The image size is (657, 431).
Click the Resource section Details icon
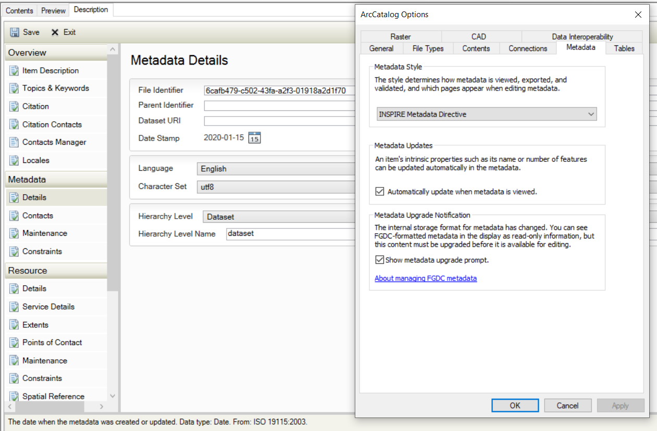coord(14,289)
